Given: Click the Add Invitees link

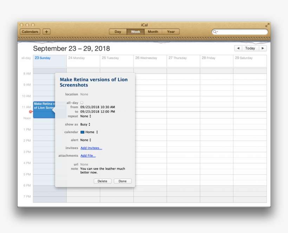Looking at the screenshot, I should click(x=91, y=148).
